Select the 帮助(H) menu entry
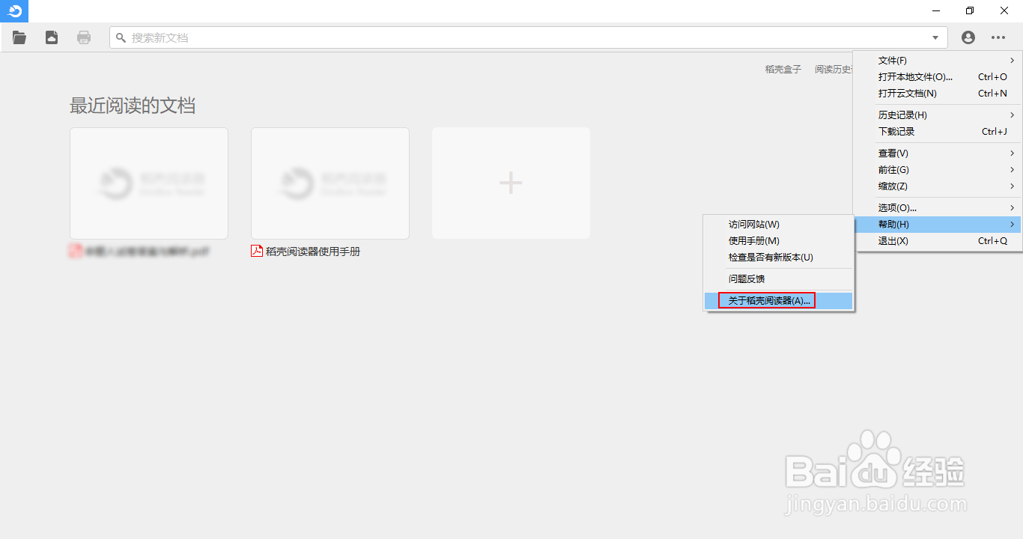Image resolution: width=1023 pixels, height=539 pixels. coord(938,225)
